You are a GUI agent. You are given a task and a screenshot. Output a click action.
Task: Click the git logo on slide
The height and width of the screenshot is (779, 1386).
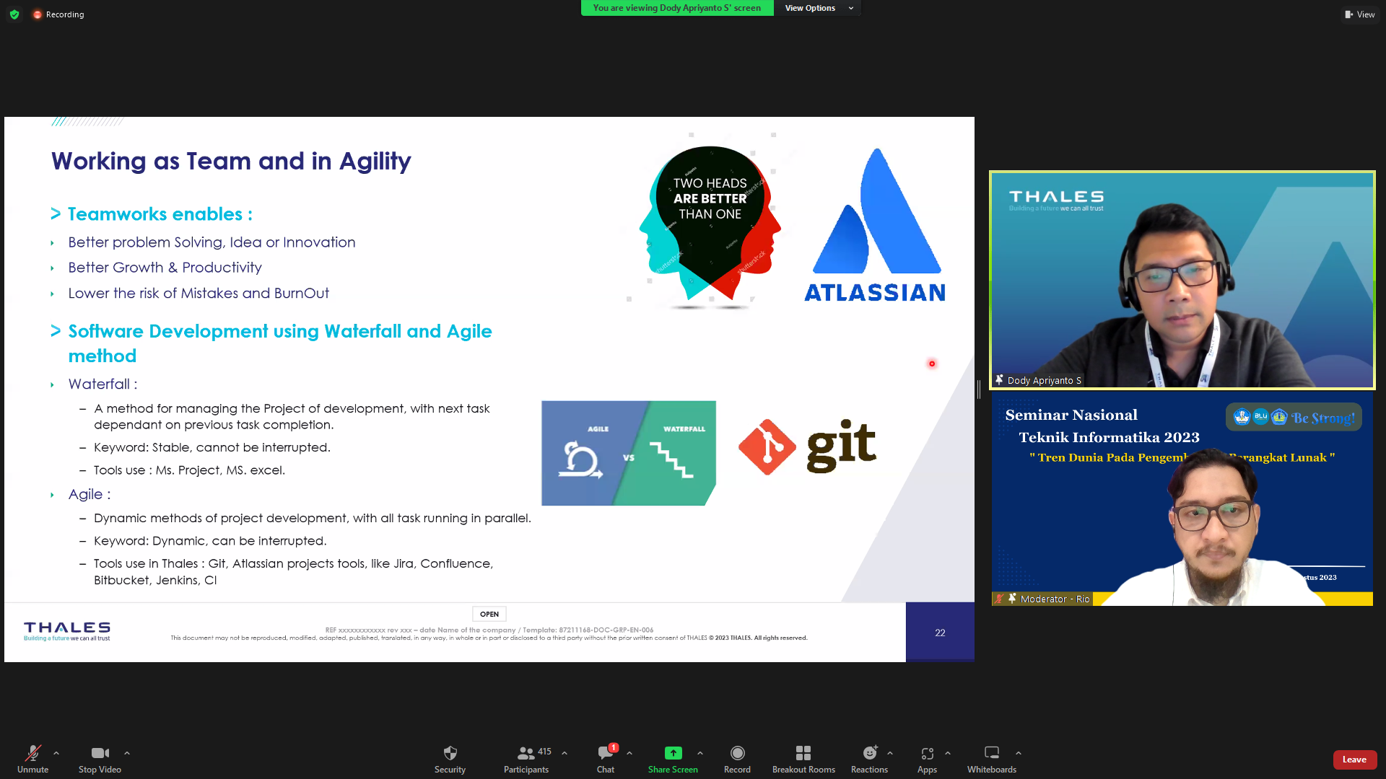tap(807, 446)
